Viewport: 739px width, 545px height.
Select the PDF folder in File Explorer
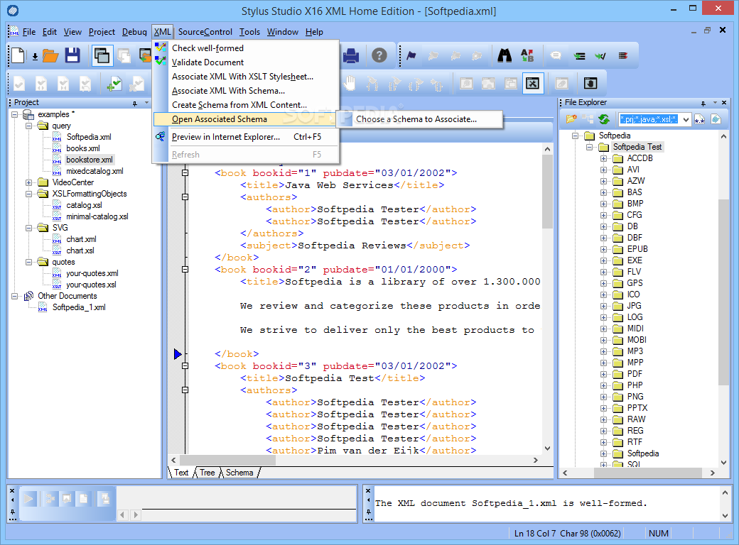pyautogui.click(x=635, y=374)
